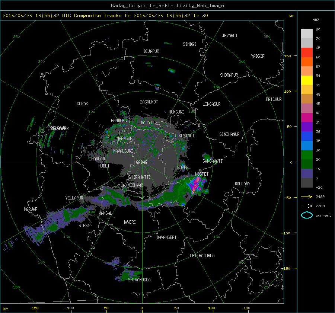Viewport: 335px width, 313px height.
Task: Click the HUNGUND city label
Action: [x=176, y=112]
